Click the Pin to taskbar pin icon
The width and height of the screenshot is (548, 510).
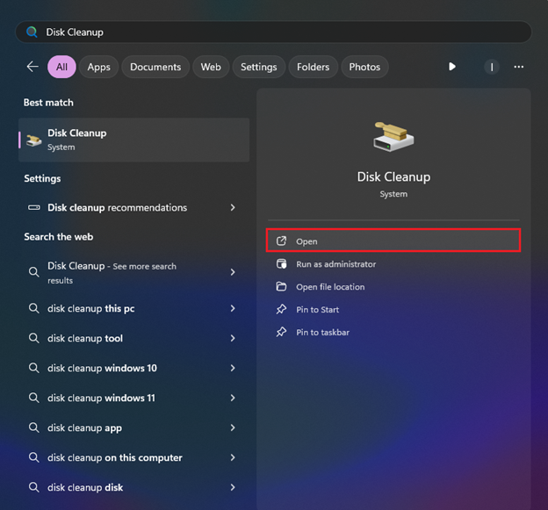[x=281, y=333]
